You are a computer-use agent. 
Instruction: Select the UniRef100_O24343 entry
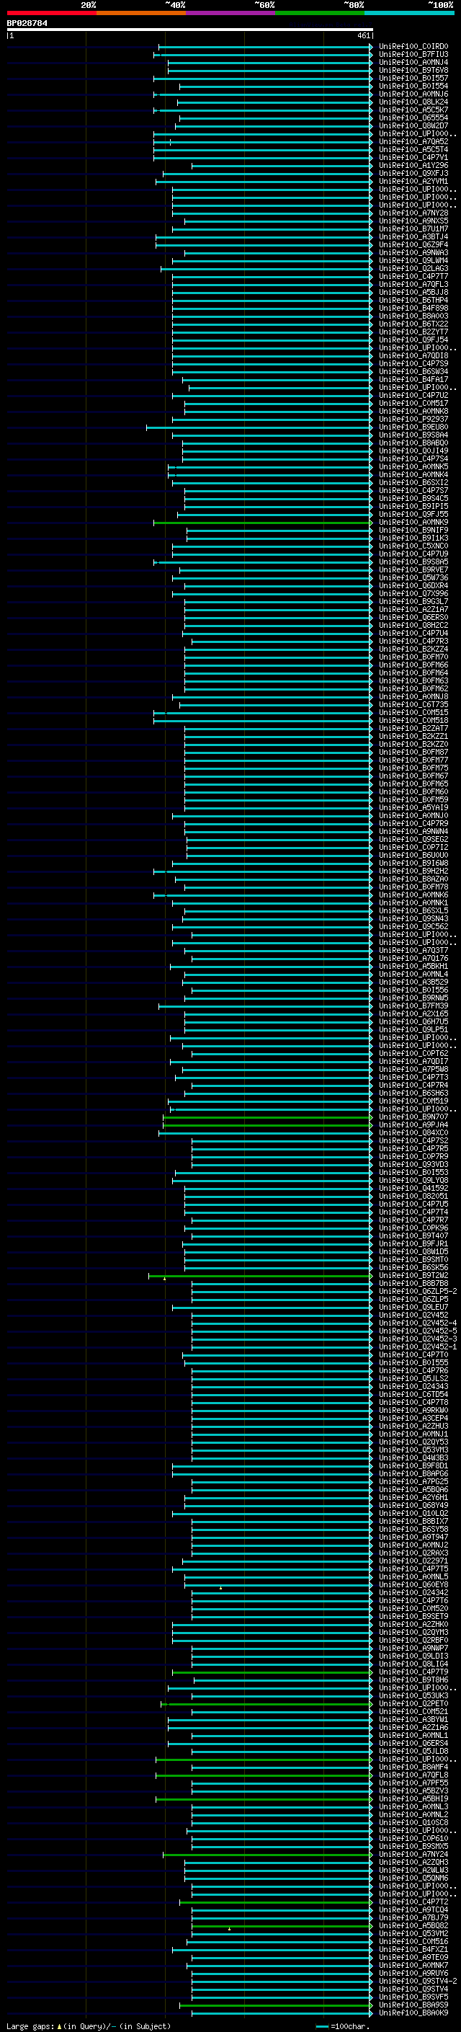click(413, 1387)
